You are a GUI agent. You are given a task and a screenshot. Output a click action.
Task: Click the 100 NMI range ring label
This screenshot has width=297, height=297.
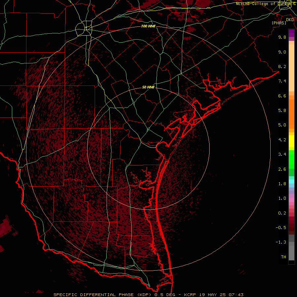(x=148, y=26)
